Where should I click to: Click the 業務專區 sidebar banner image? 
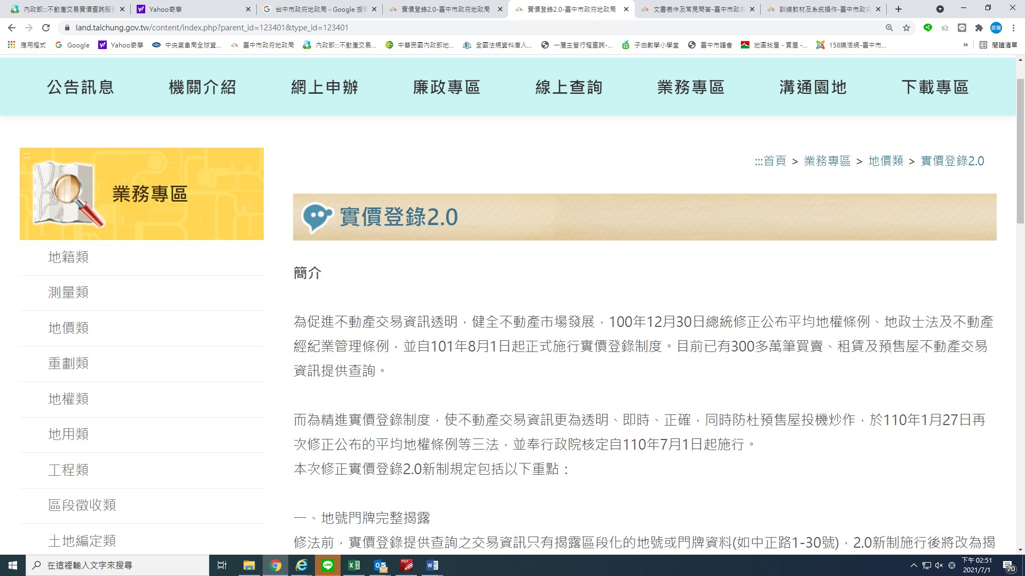(141, 194)
